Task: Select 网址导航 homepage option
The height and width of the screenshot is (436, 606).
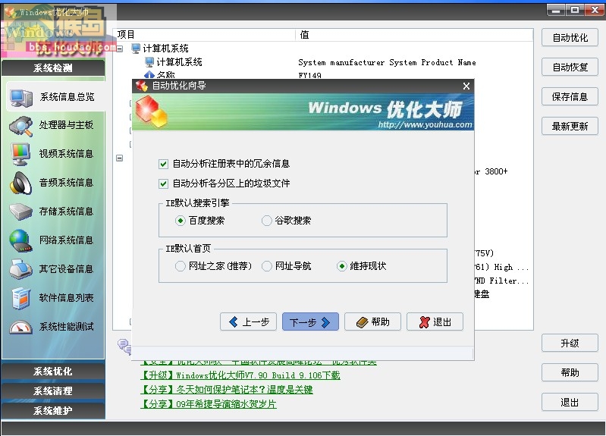Action: (x=267, y=266)
